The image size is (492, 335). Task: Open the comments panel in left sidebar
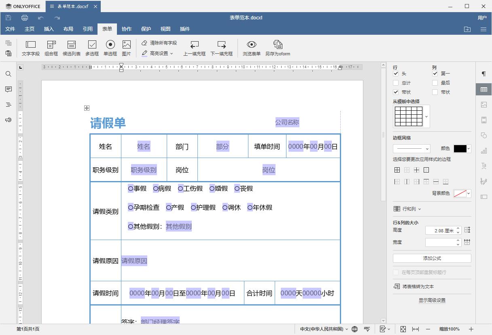click(x=8, y=89)
